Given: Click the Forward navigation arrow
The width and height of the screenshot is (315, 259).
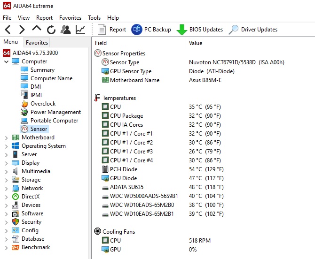Looking at the screenshot, I should pyautogui.click(x=22, y=30).
